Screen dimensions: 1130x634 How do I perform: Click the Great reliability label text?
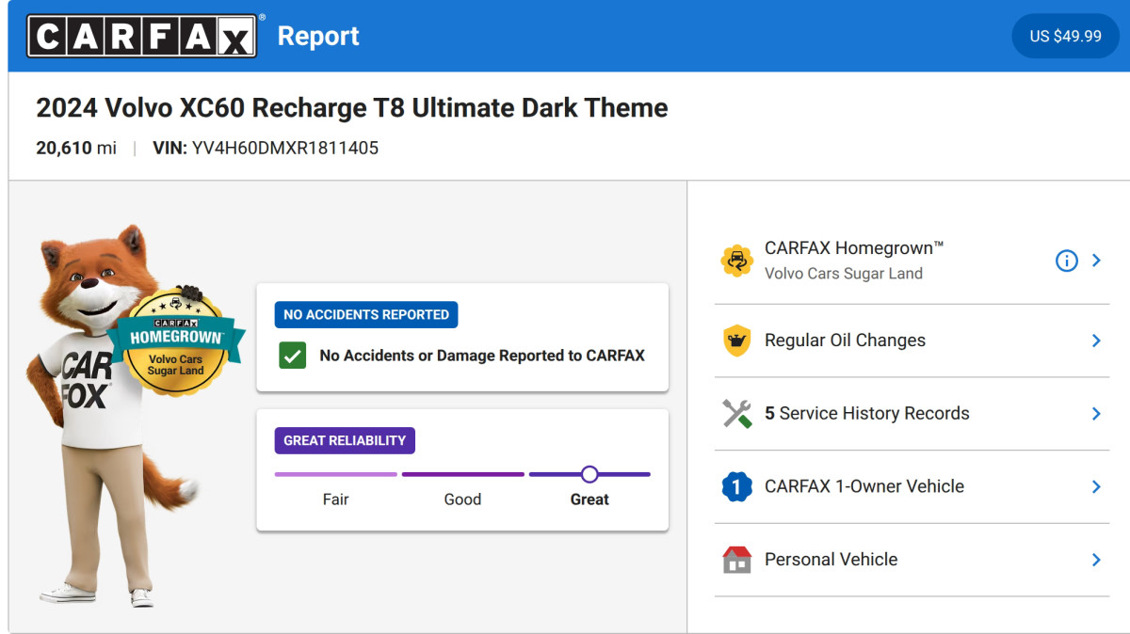point(589,499)
